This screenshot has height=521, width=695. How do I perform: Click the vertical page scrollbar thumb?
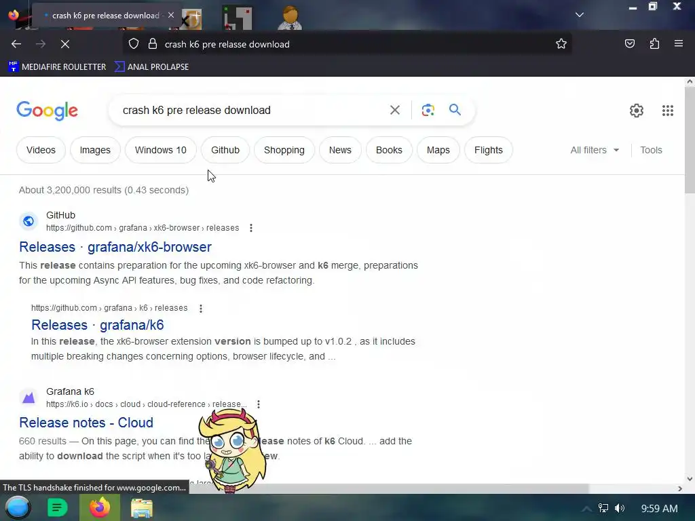(690, 140)
